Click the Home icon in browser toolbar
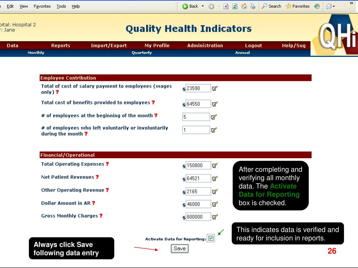Screen dimensions: 358x268 point(244,6)
